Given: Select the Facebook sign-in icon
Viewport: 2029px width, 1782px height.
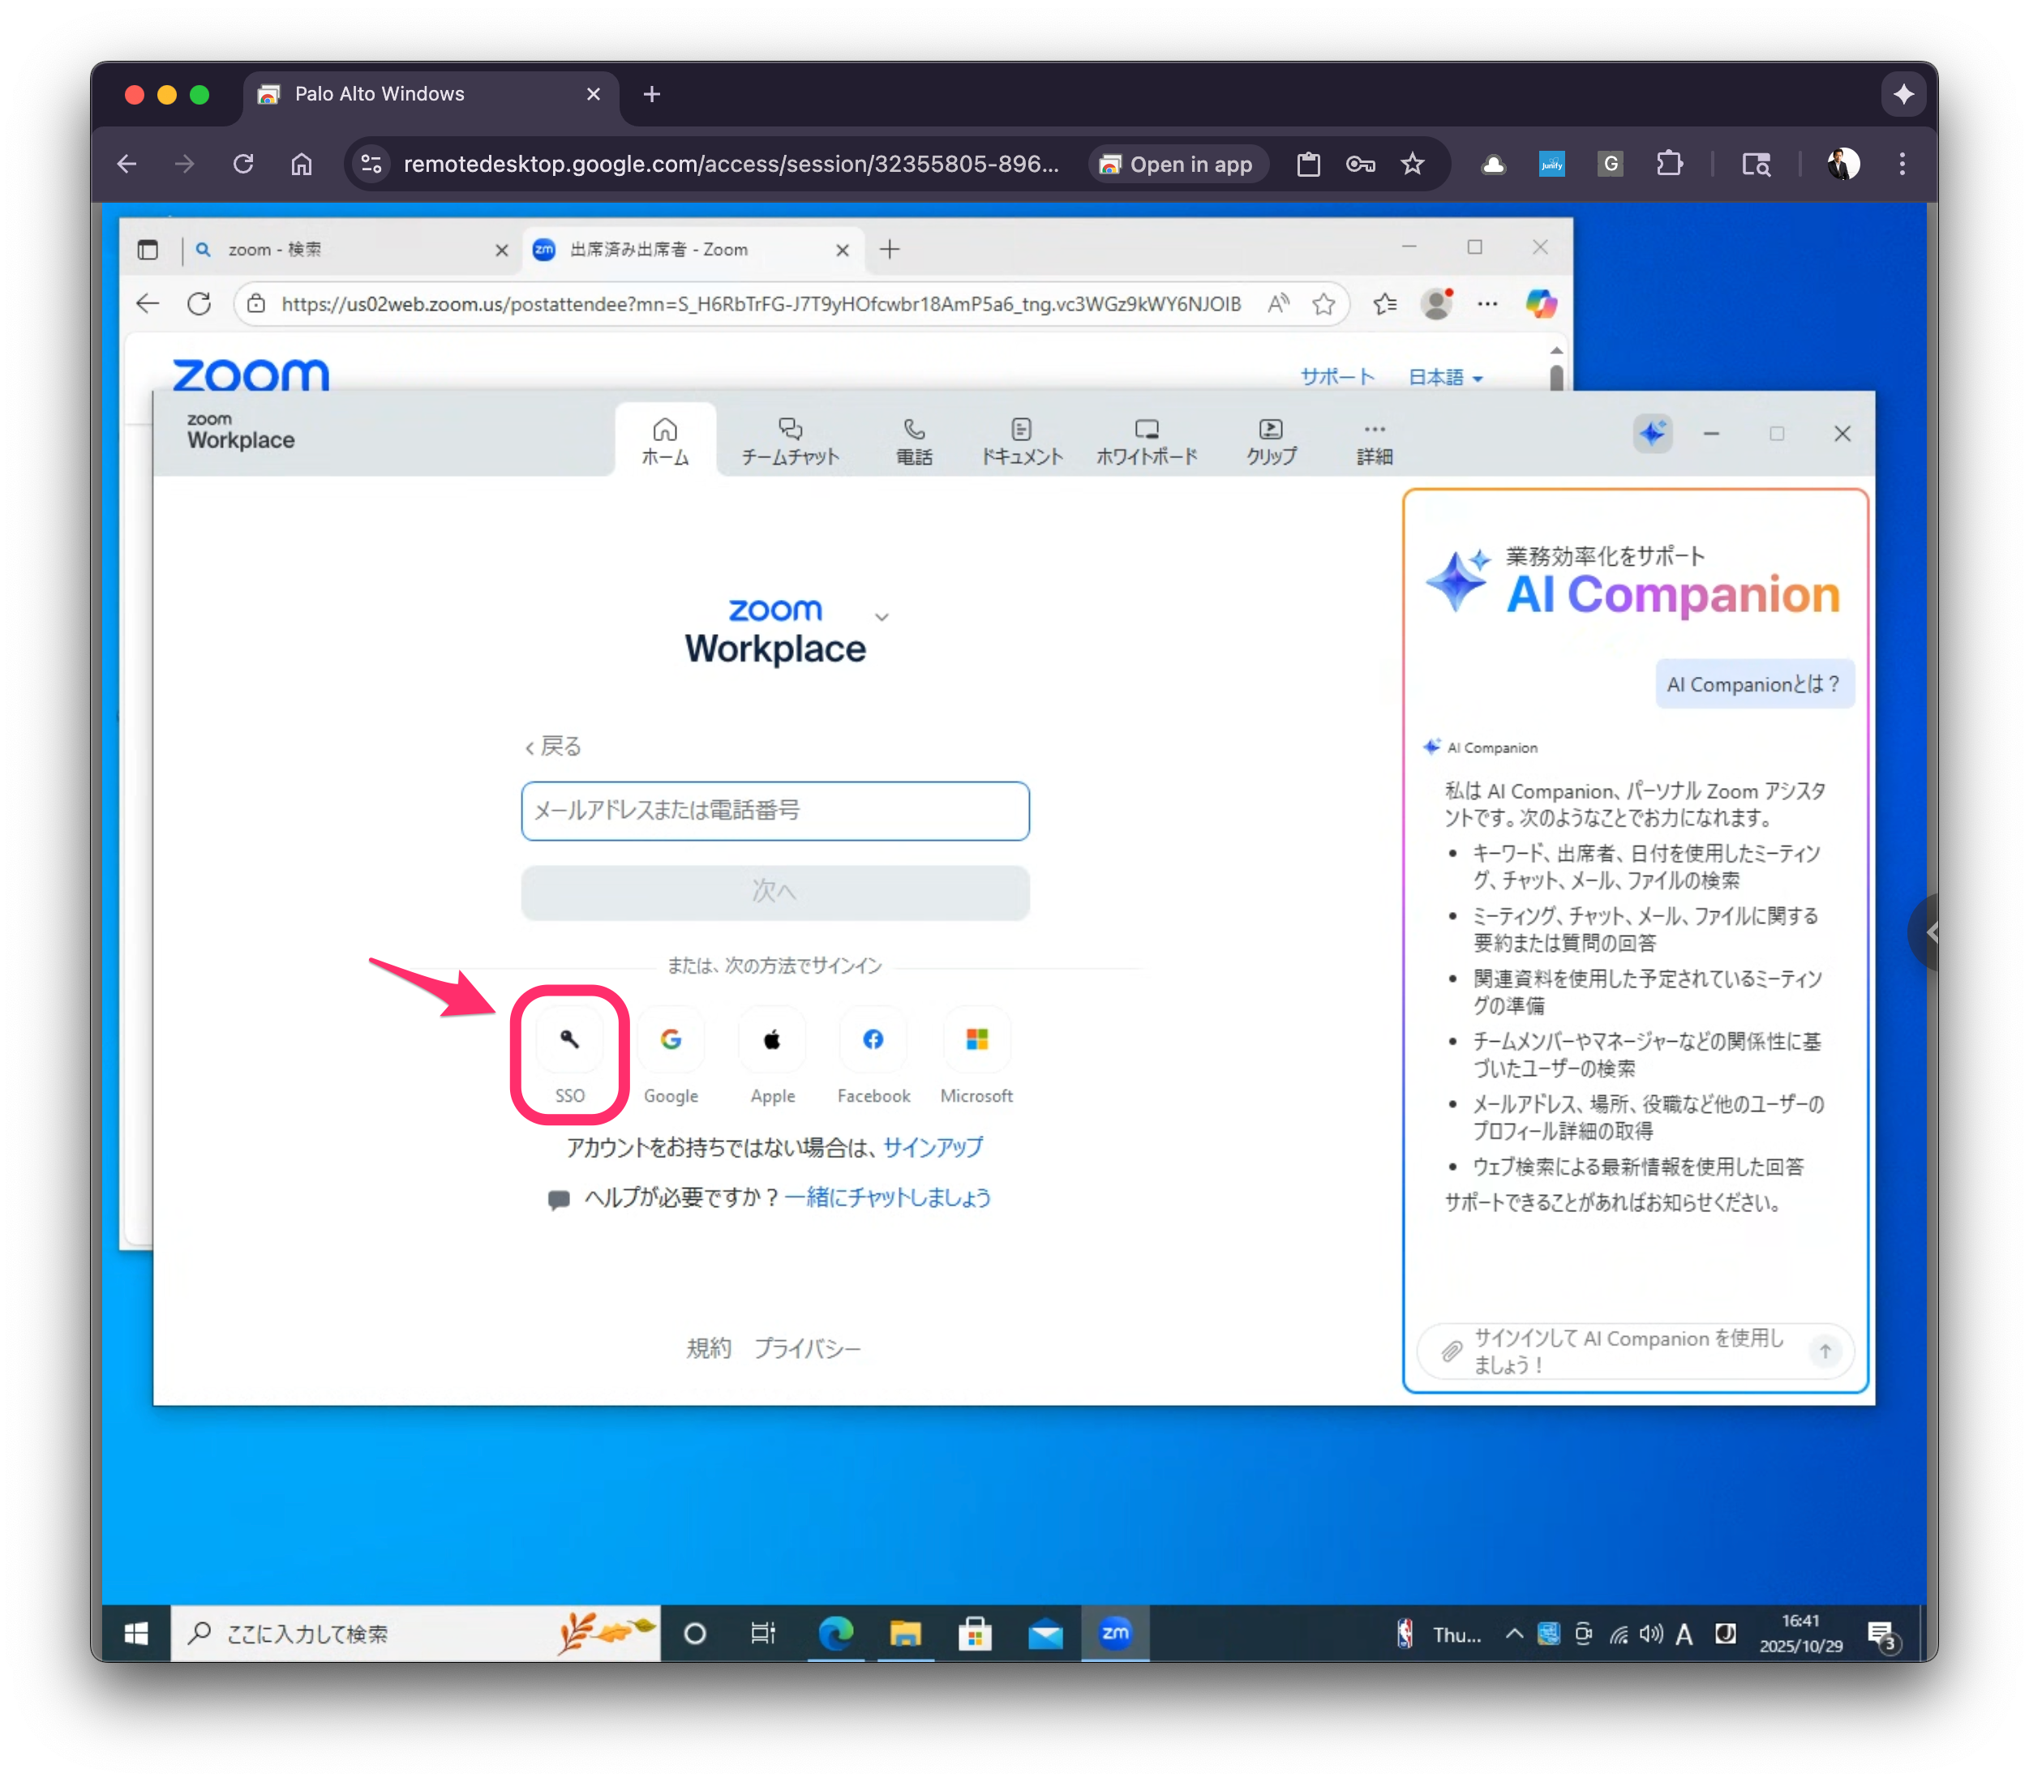Looking at the screenshot, I should click(873, 1040).
